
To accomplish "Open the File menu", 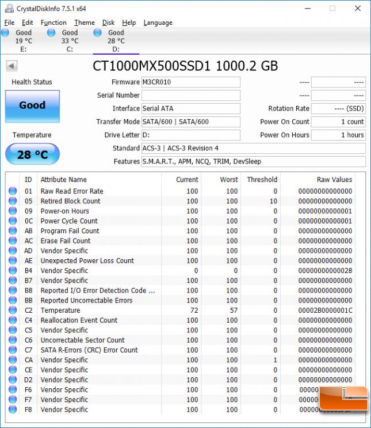I will pos(9,22).
